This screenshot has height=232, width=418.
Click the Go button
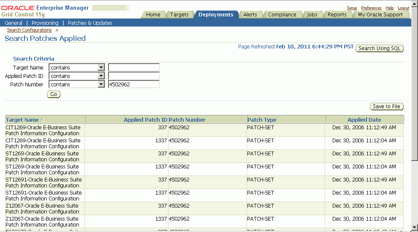(54, 94)
